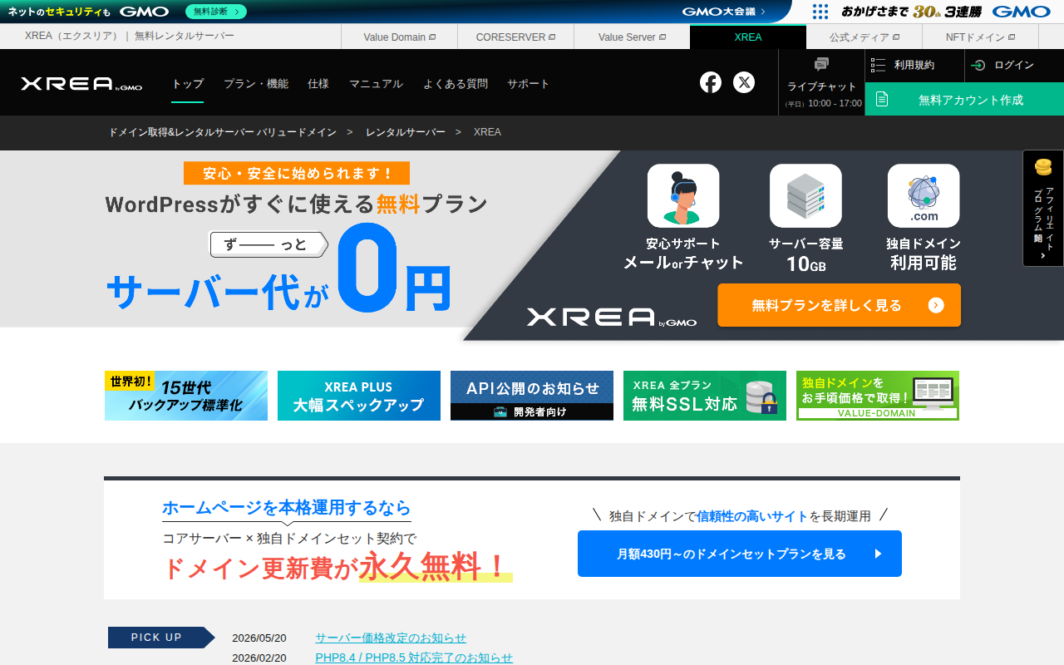Open 利用規約 terms link
1064x665 pixels.
[914, 65]
